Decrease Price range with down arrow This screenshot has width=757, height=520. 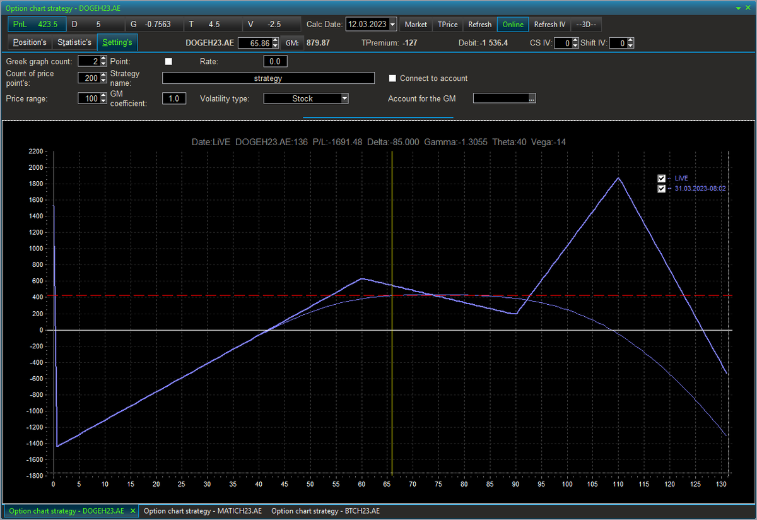[x=103, y=101]
